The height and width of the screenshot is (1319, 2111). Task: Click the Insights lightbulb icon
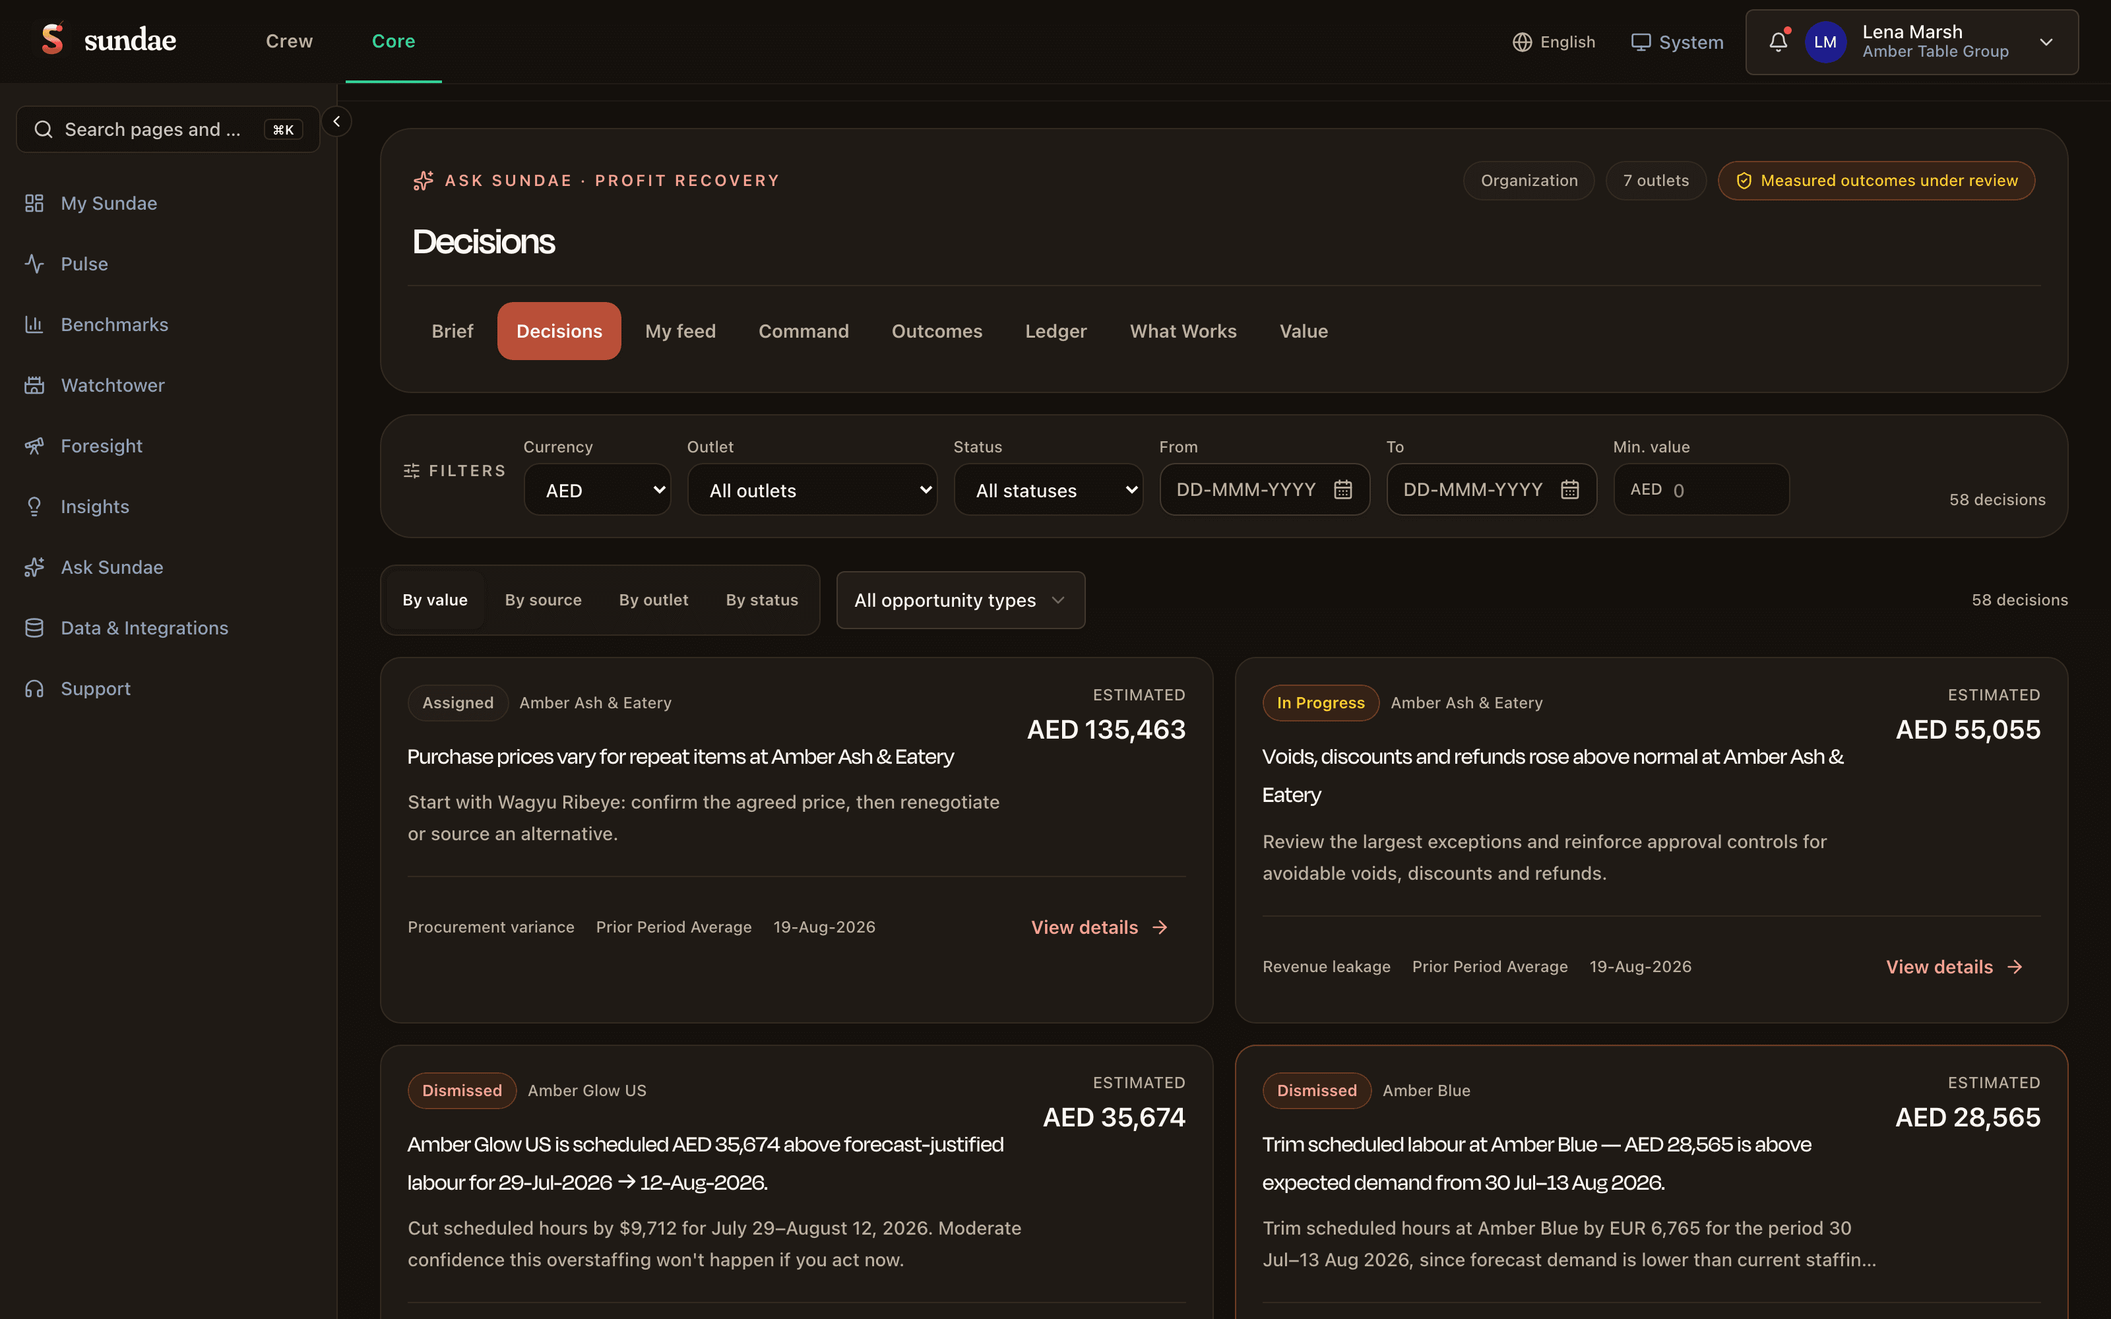tap(34, 506)
